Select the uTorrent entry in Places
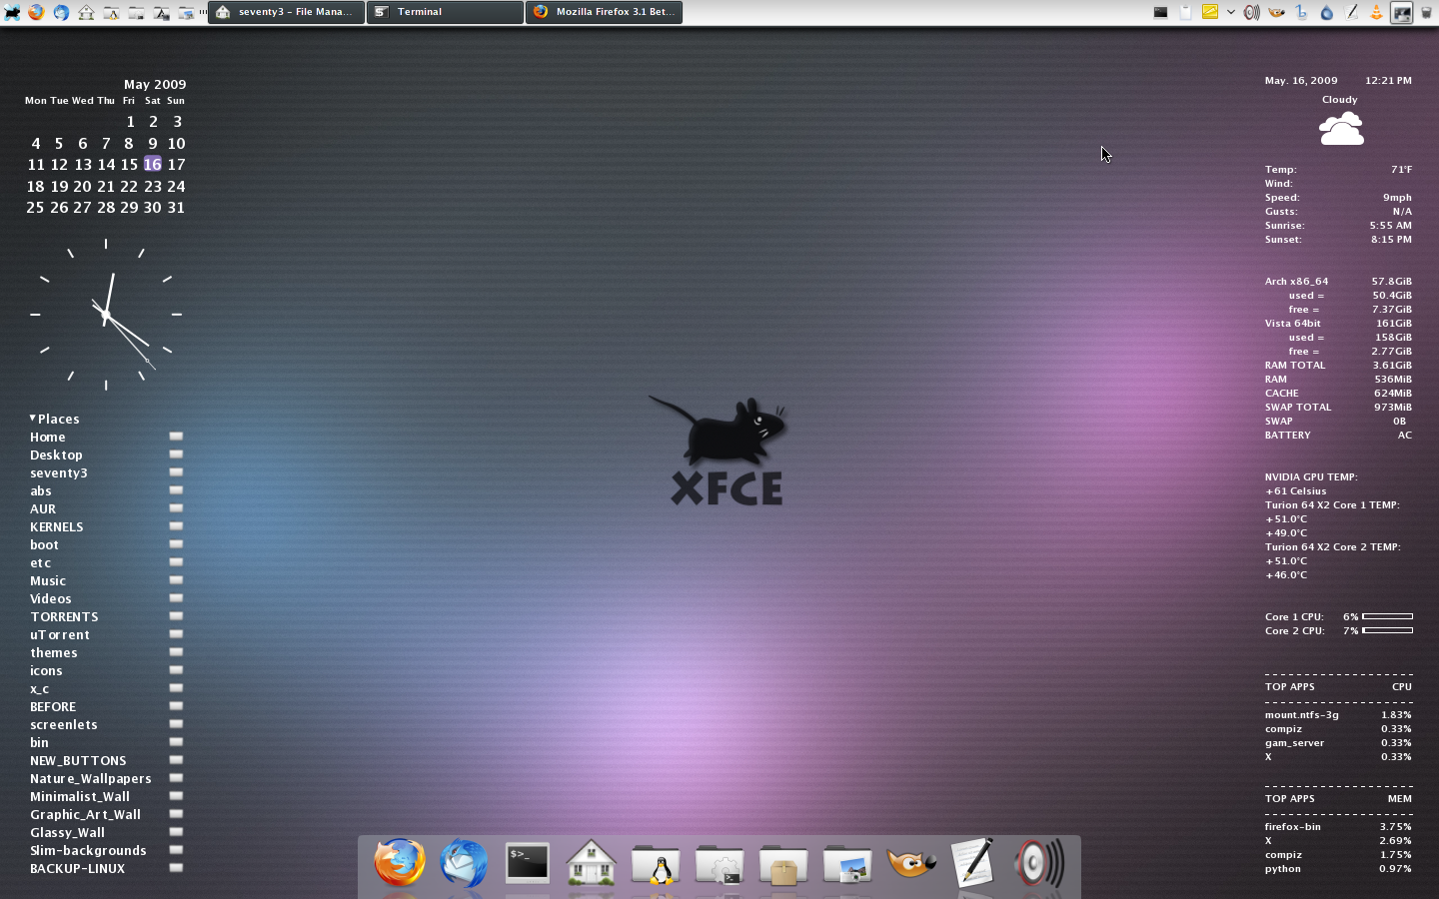 [60, 634]
